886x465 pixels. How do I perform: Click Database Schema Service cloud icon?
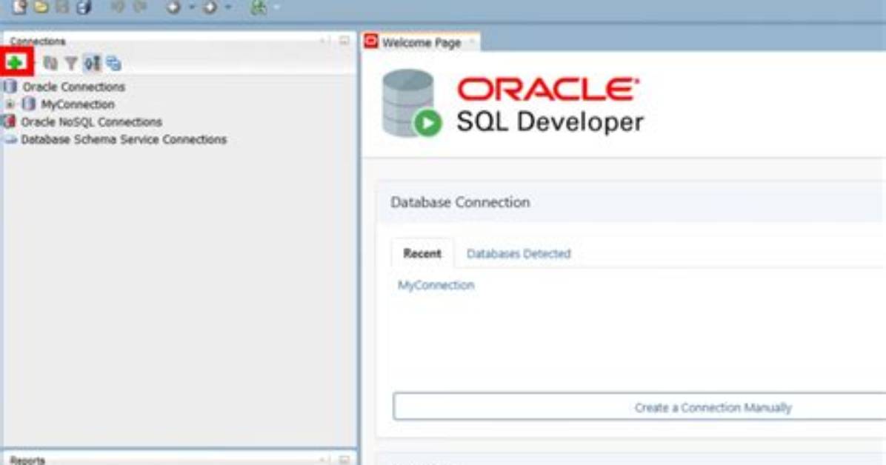click(10, 139)
